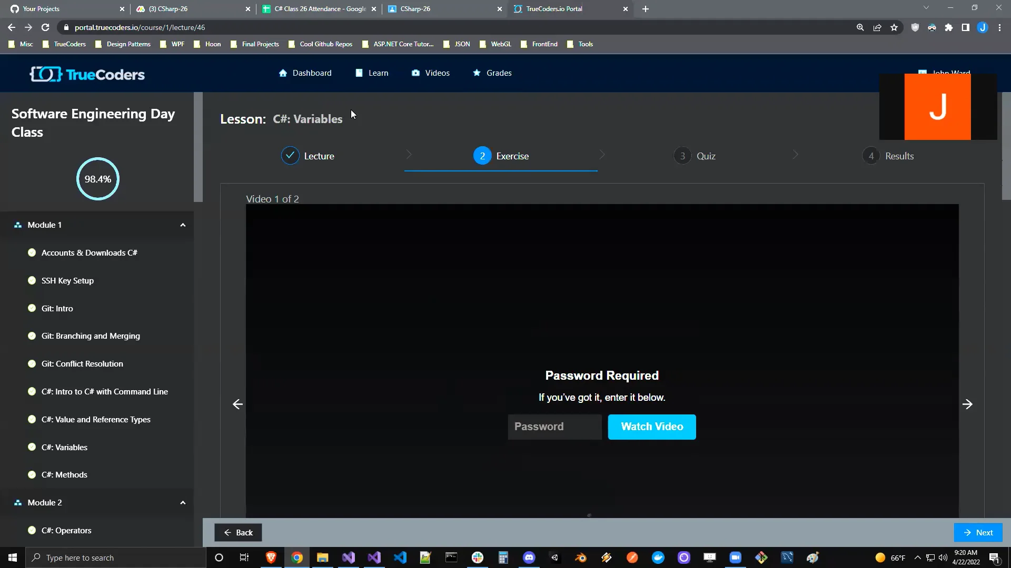Screen dimensions: 1011x568
Task: Open C#: Value and Reference Types lesson
Action: tap(96, 420)
